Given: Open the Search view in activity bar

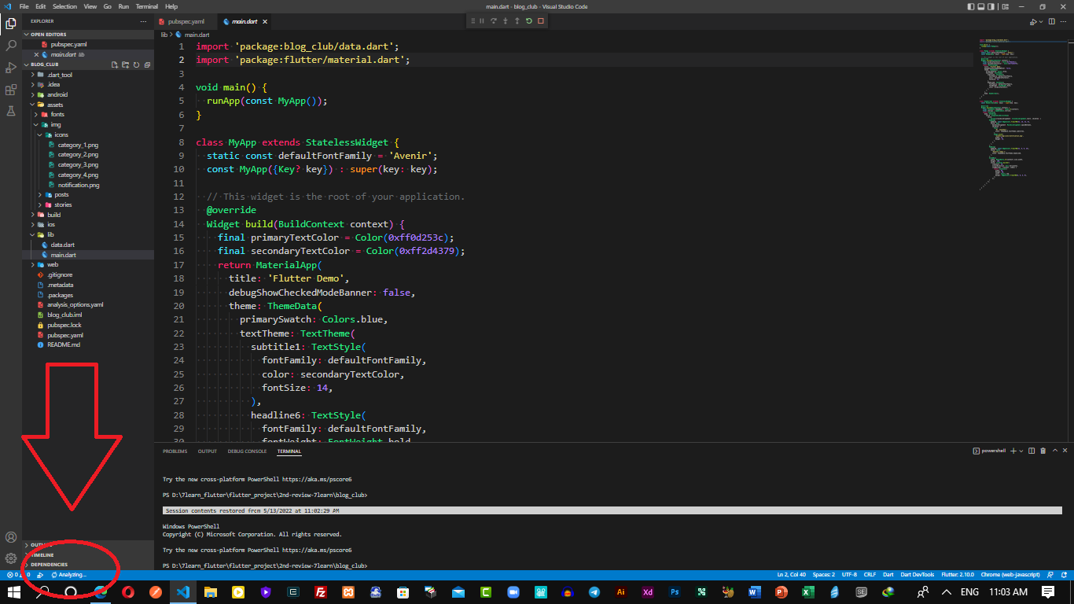Looking at the screenshot, I should (11, 46).
